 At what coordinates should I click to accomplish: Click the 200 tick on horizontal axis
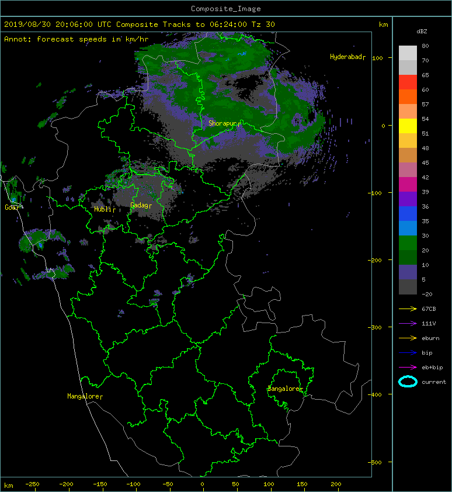[x=336, y=484]
